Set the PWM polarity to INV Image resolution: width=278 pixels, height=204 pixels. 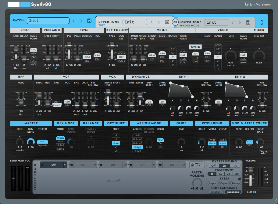pyautogui.click(x=97, y=59)
